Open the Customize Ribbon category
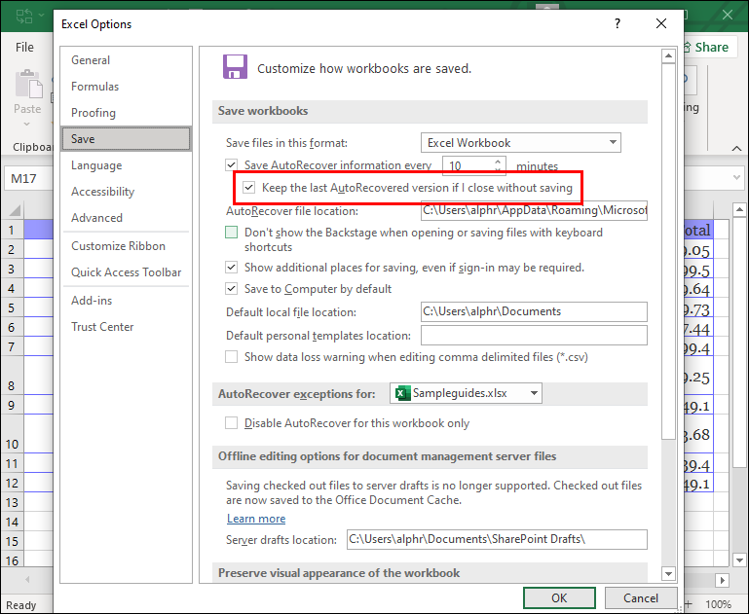This screenshot has width=749, height=614. [x=126, y=246]
